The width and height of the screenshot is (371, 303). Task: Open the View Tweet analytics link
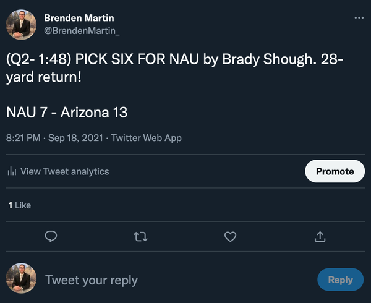click(x=64, y=171)
